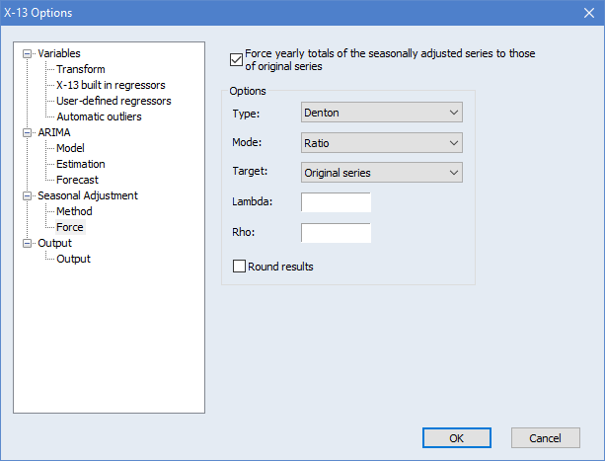Click the Lambda input field

[336, 202]
